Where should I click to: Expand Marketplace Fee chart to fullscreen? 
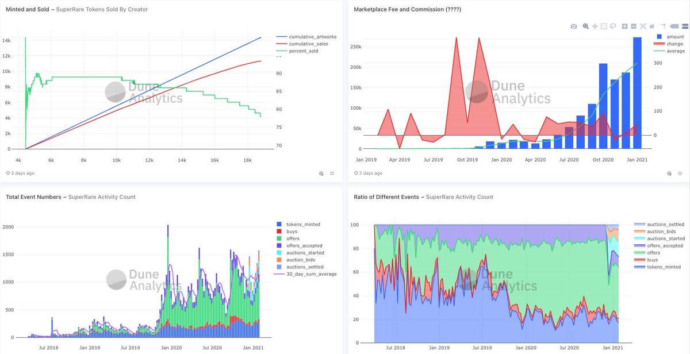680,173
